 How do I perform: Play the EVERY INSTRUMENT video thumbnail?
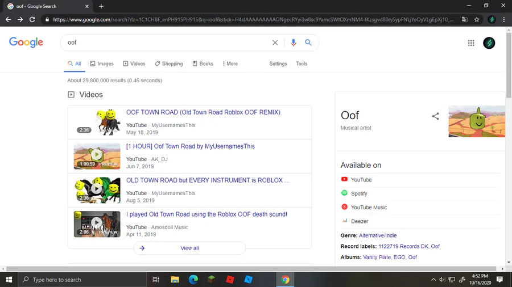coord(97,190)
